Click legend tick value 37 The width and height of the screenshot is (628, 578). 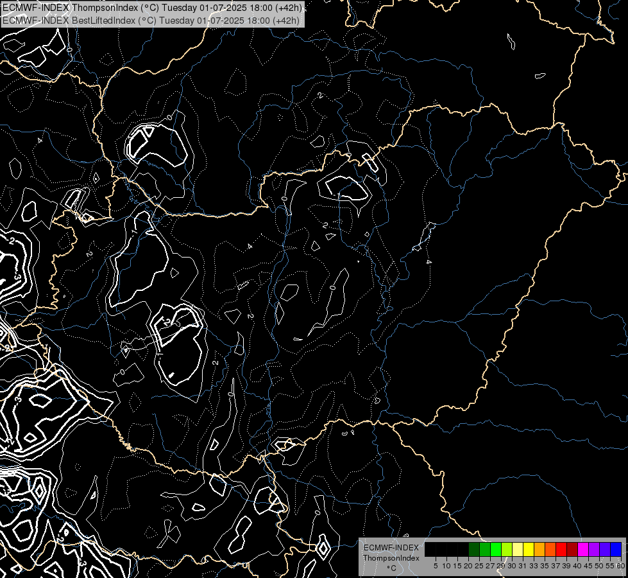click(556, 566)
